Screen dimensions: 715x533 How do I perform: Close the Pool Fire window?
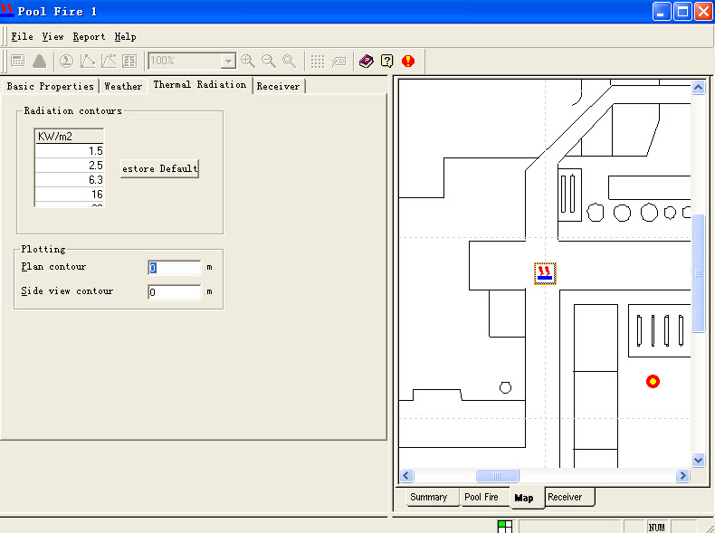tap(703, 12)
